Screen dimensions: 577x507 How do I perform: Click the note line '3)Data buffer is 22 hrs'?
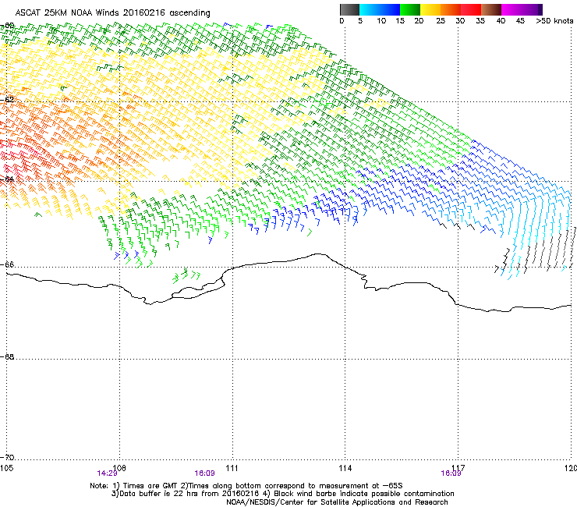282,494
